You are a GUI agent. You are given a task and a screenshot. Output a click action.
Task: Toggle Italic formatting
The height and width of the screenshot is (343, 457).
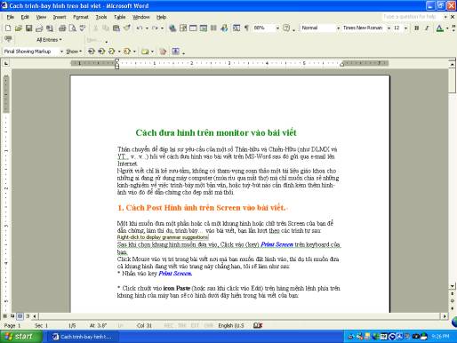point(427,28)
